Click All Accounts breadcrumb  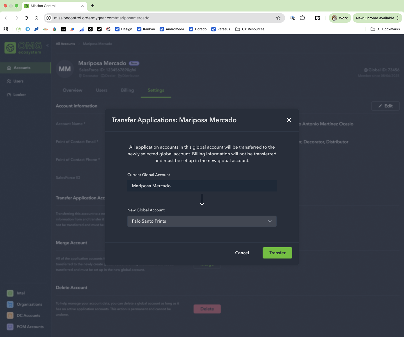click(65, 44)
